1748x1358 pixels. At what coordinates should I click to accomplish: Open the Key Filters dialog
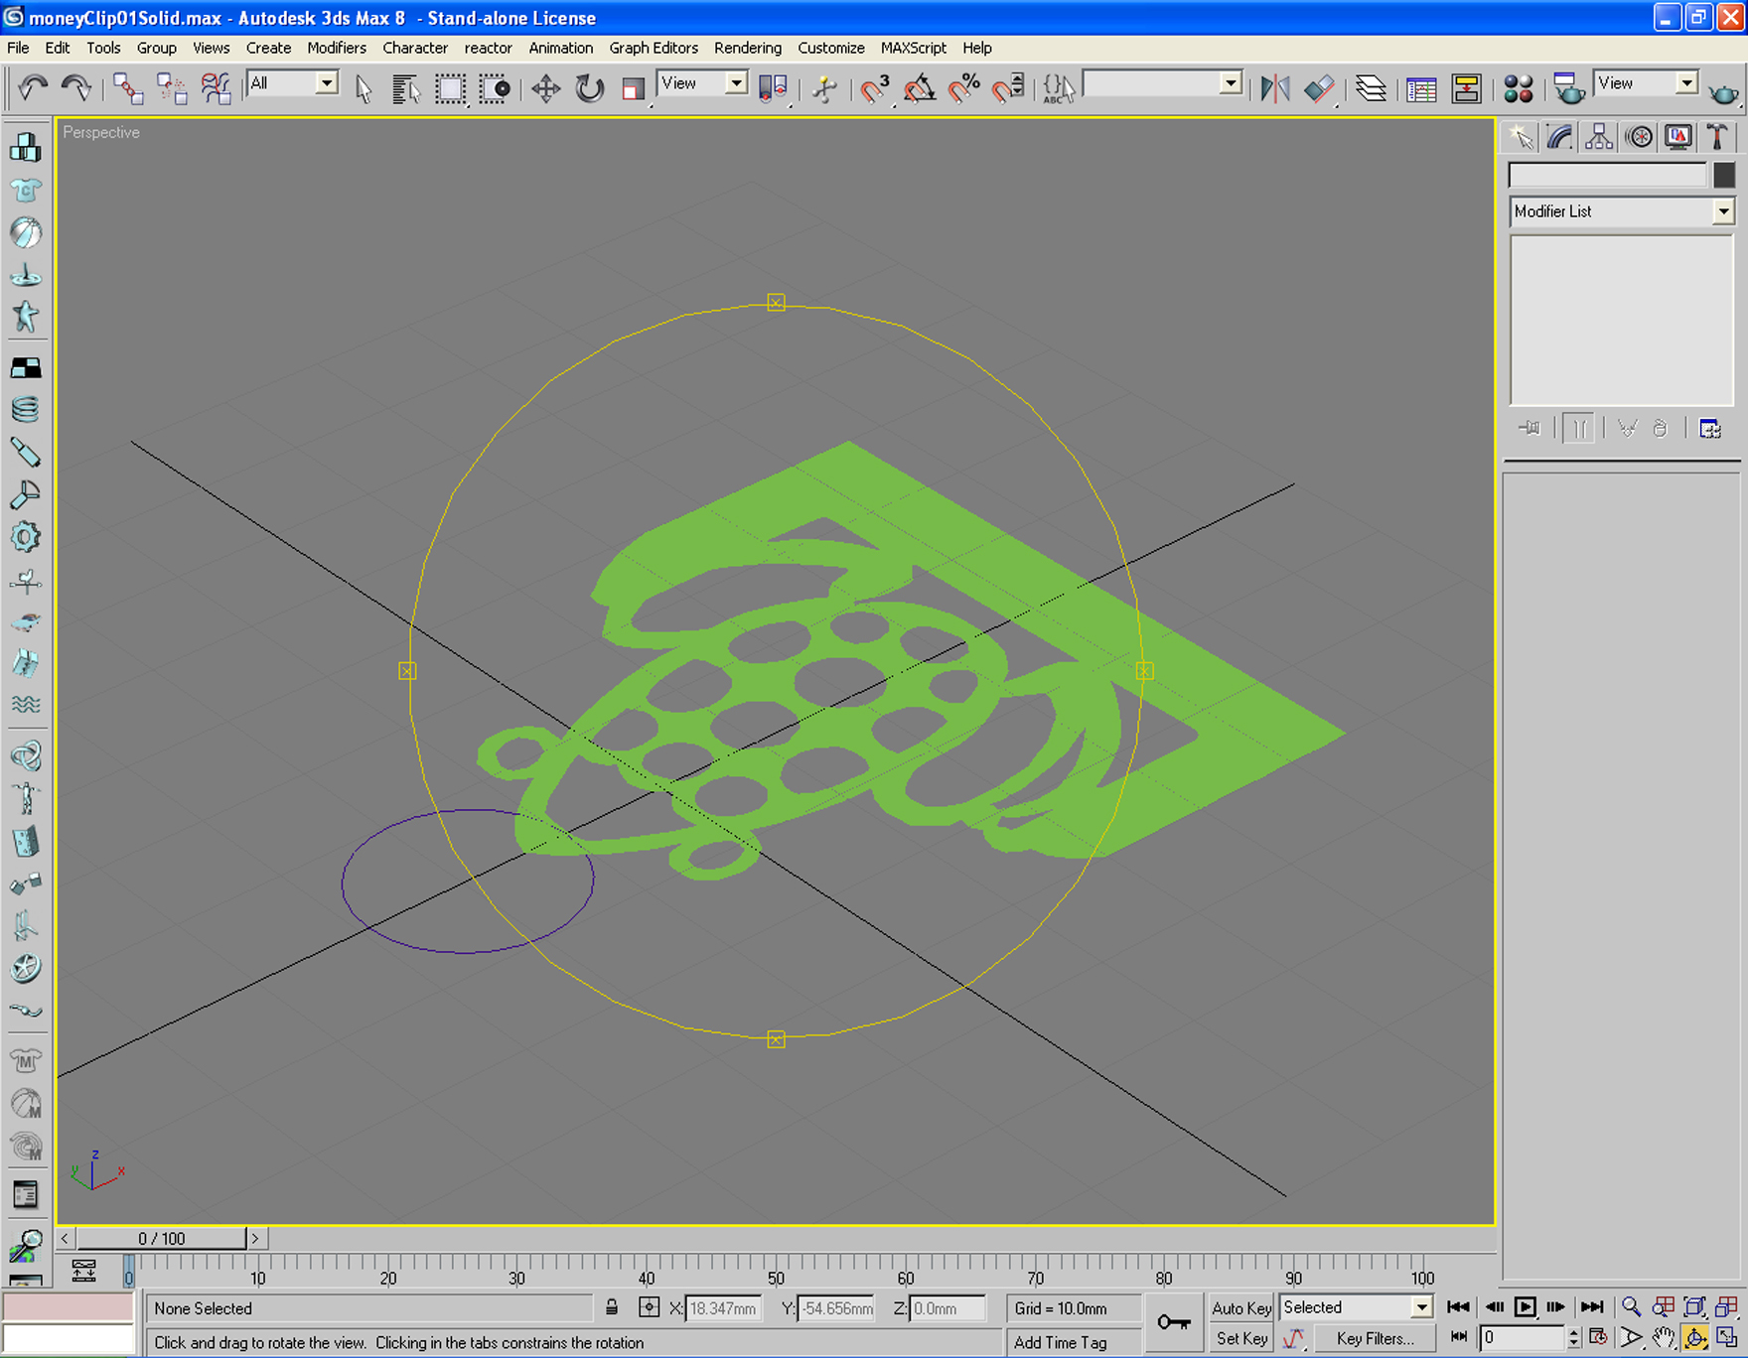(x=1375, y=1338)
